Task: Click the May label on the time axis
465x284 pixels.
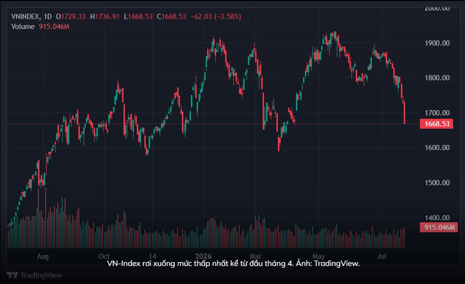Action: click(319, 256)
